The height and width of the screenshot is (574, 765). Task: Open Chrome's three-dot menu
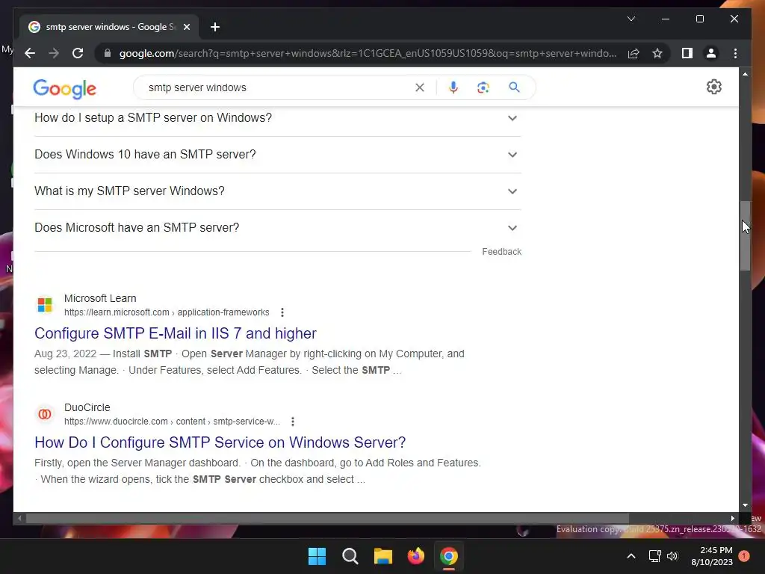click(x=735, y=53)
